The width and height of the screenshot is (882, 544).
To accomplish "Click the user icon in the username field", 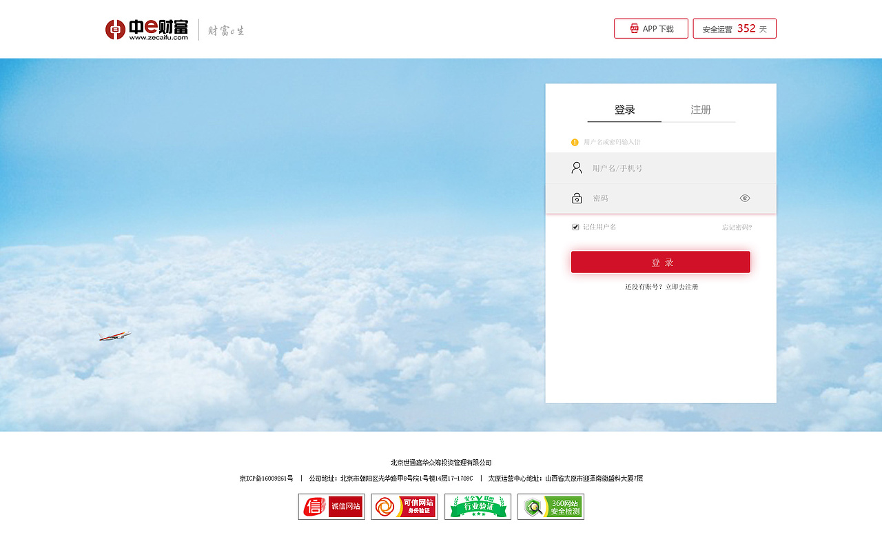I will (576, 167).
